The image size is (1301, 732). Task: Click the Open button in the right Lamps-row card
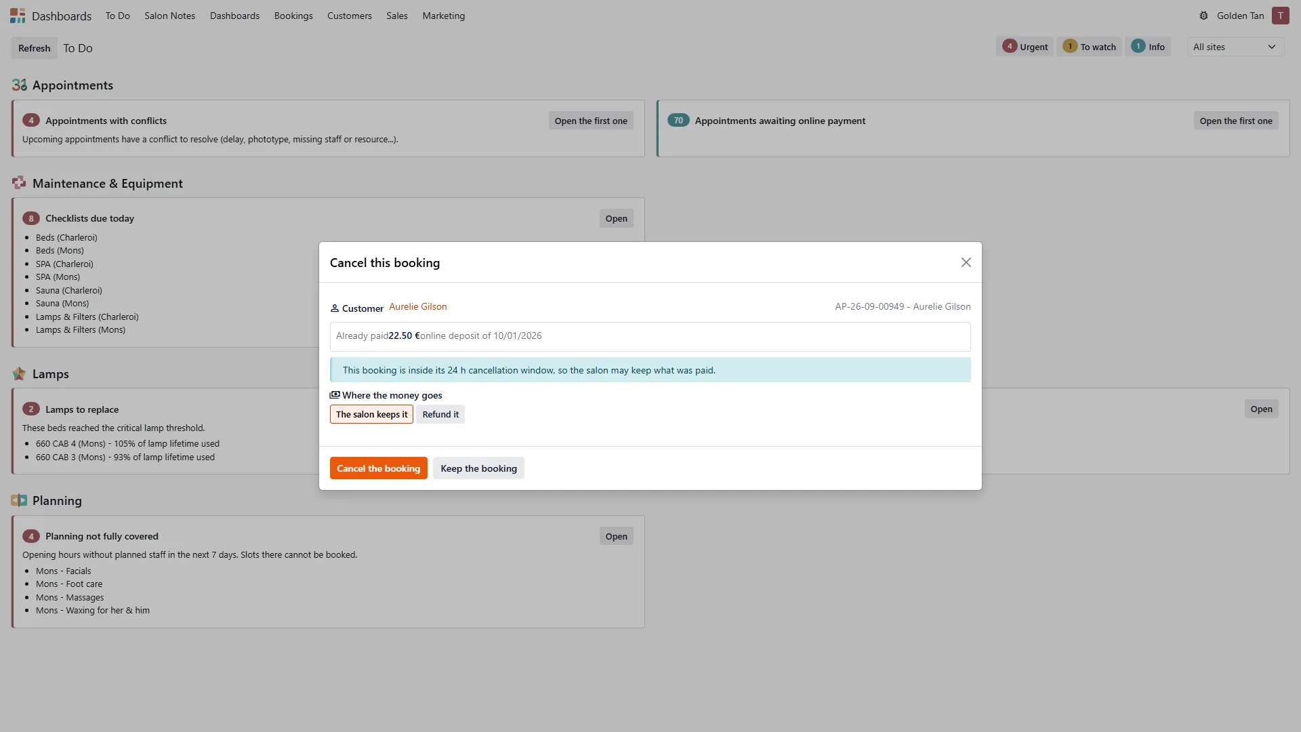click(x=1261, y=409)
